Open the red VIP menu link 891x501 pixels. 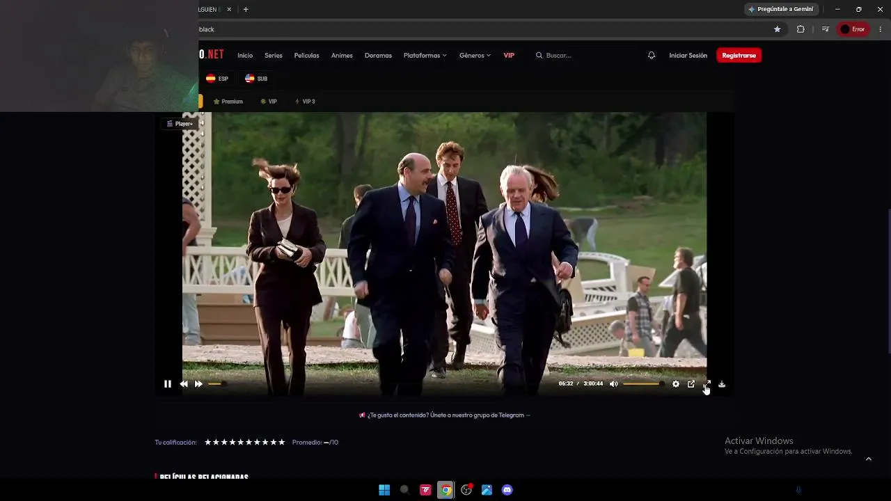[509, 56]
